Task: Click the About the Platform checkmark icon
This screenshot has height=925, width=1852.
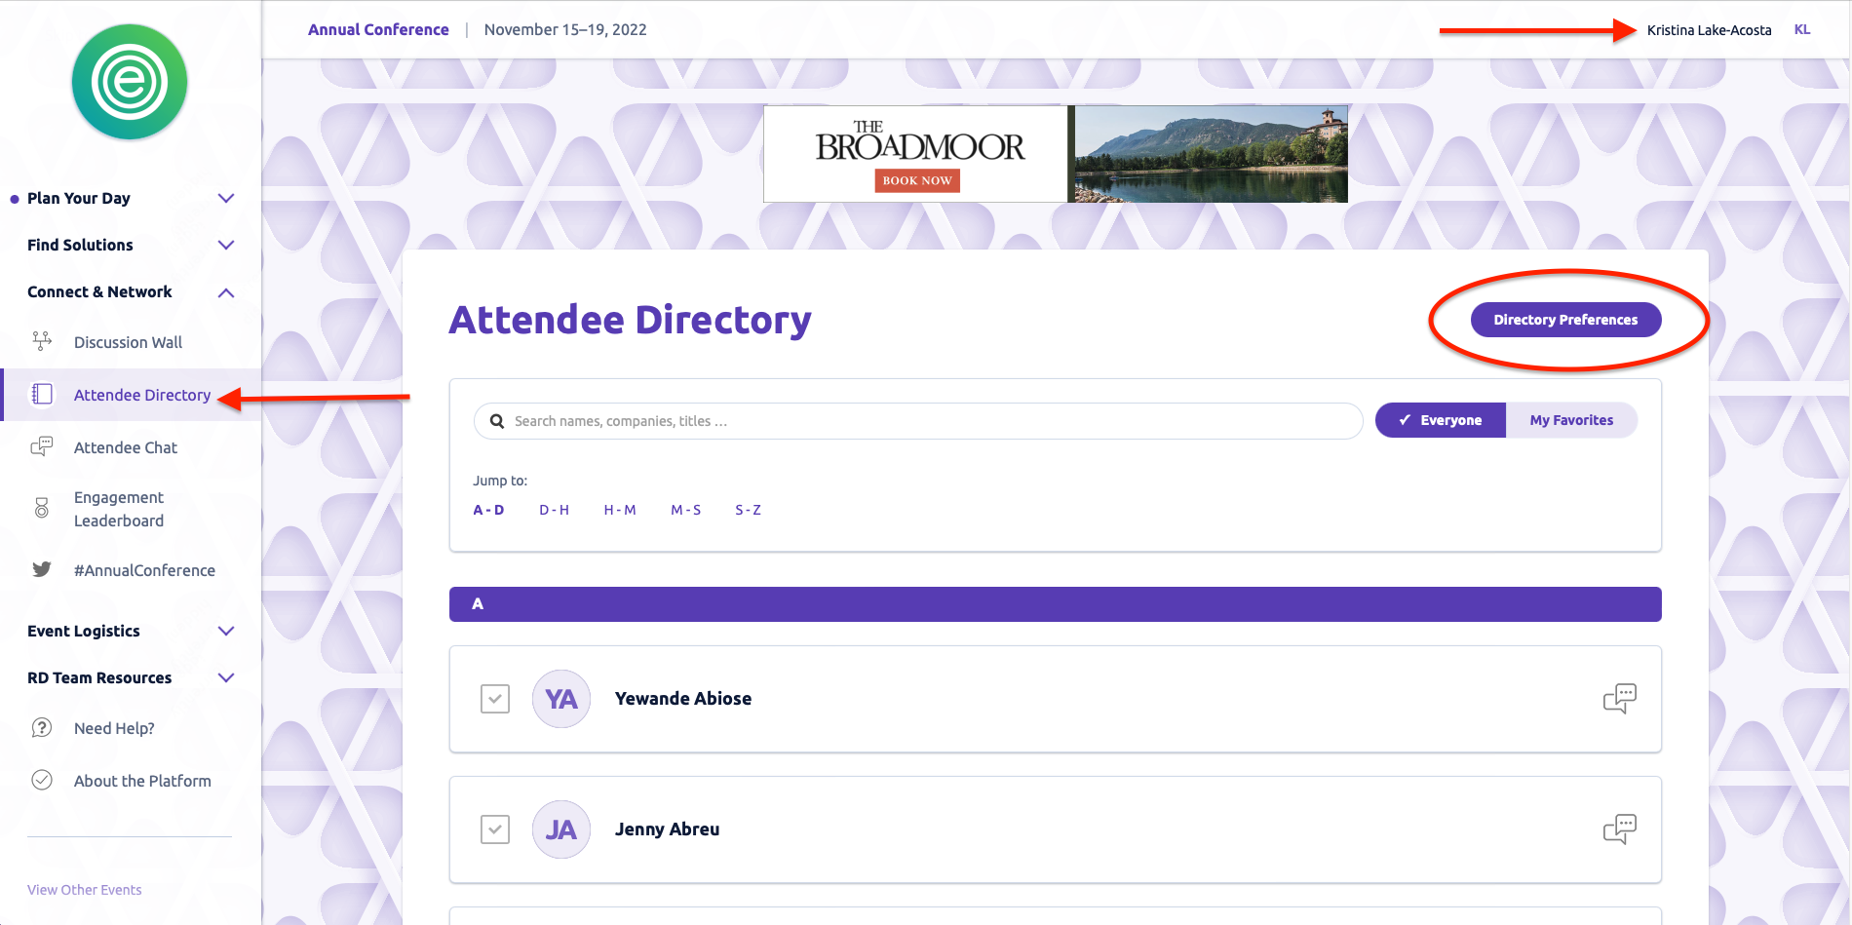Action: [42, 780]
